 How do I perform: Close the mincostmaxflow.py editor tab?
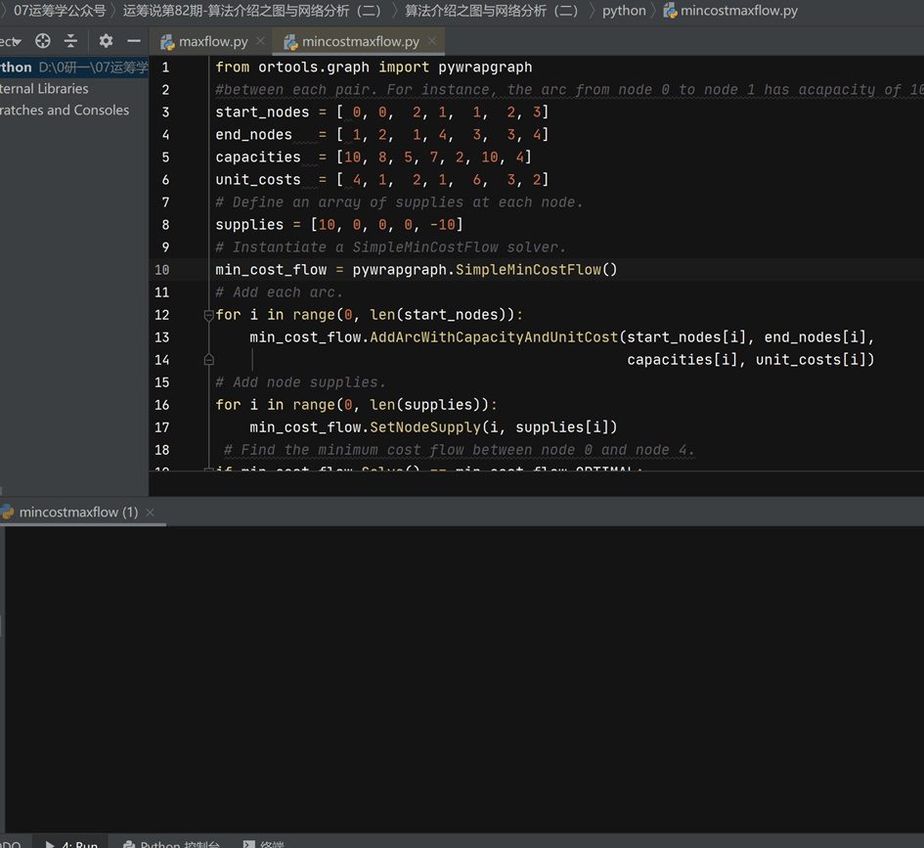tap(432, 41)
